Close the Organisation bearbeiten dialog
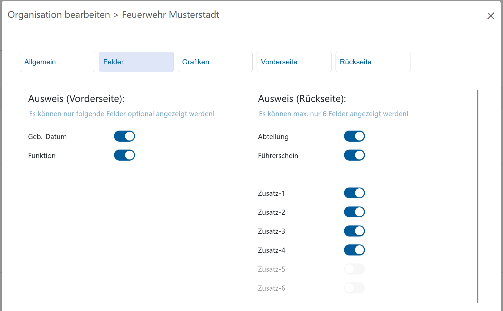Screen dimensions: 503x311 tap(491, 16)
